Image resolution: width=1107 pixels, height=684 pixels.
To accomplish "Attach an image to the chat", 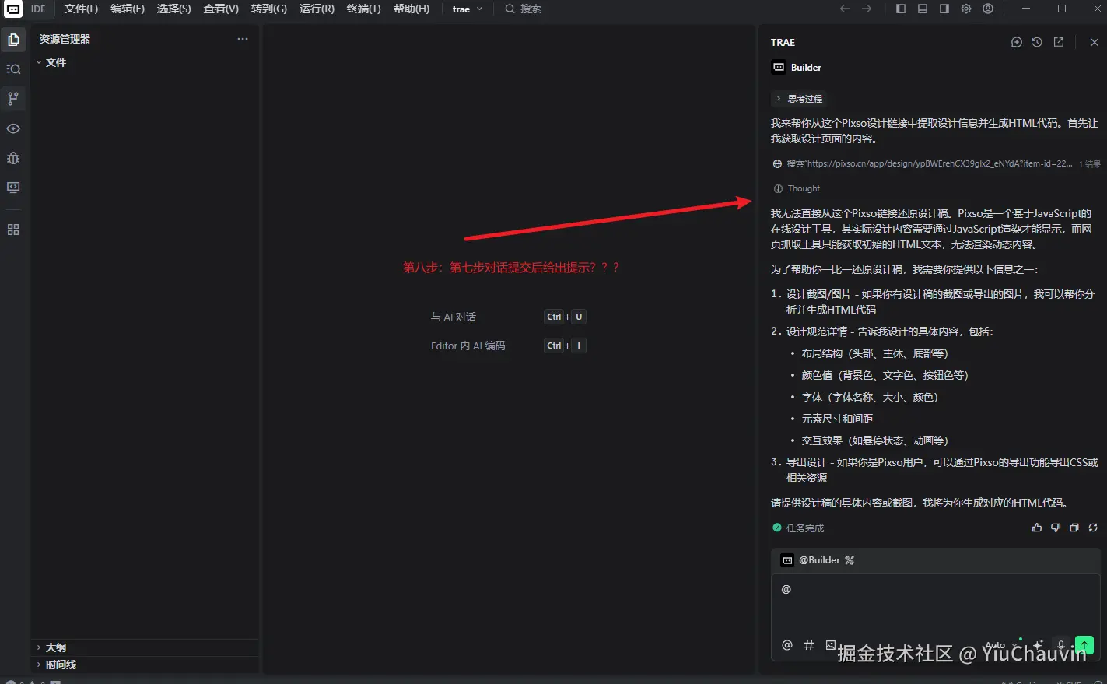I will [x=831, y=645].
